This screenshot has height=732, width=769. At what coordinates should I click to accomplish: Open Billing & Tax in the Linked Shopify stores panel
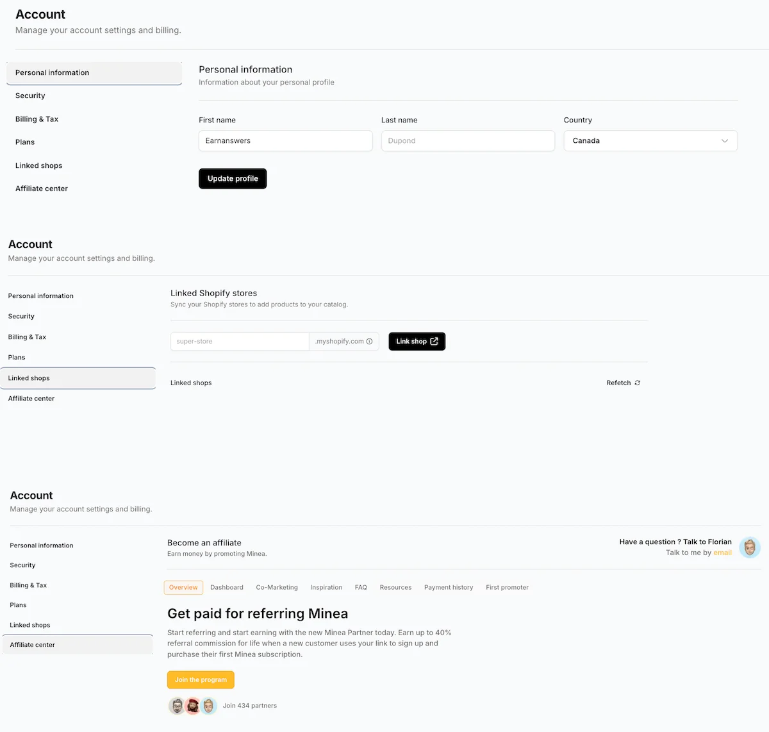27,337
